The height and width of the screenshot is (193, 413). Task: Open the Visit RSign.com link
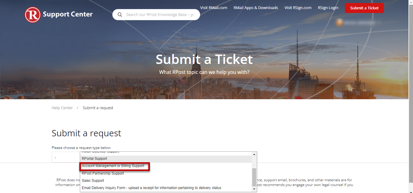pos(298,8)
